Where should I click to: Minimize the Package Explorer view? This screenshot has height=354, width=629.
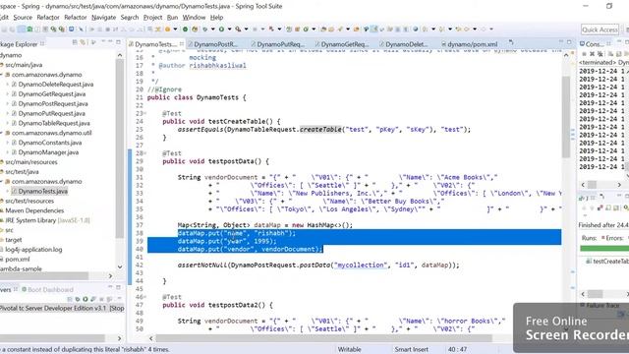110,41
